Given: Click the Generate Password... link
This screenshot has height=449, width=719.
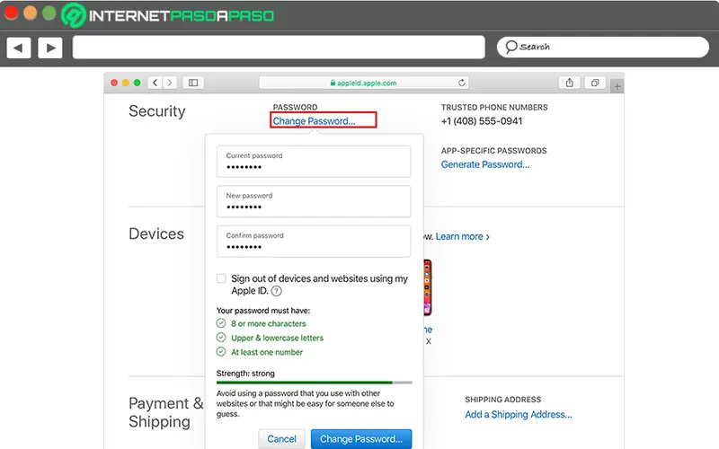Looking at the screenshot, I should pos(485,164).
